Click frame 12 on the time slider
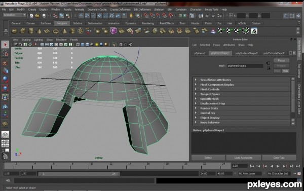The image size is (304, 191). (107, 166)
